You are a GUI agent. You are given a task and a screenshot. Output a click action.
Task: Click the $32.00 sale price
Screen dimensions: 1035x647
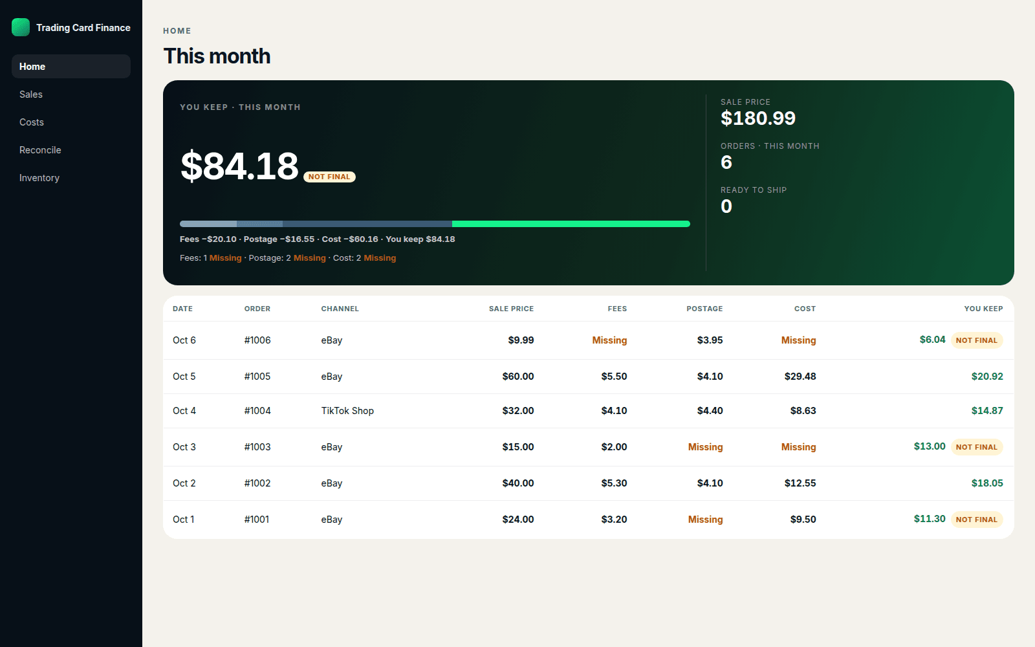(518, 411)
